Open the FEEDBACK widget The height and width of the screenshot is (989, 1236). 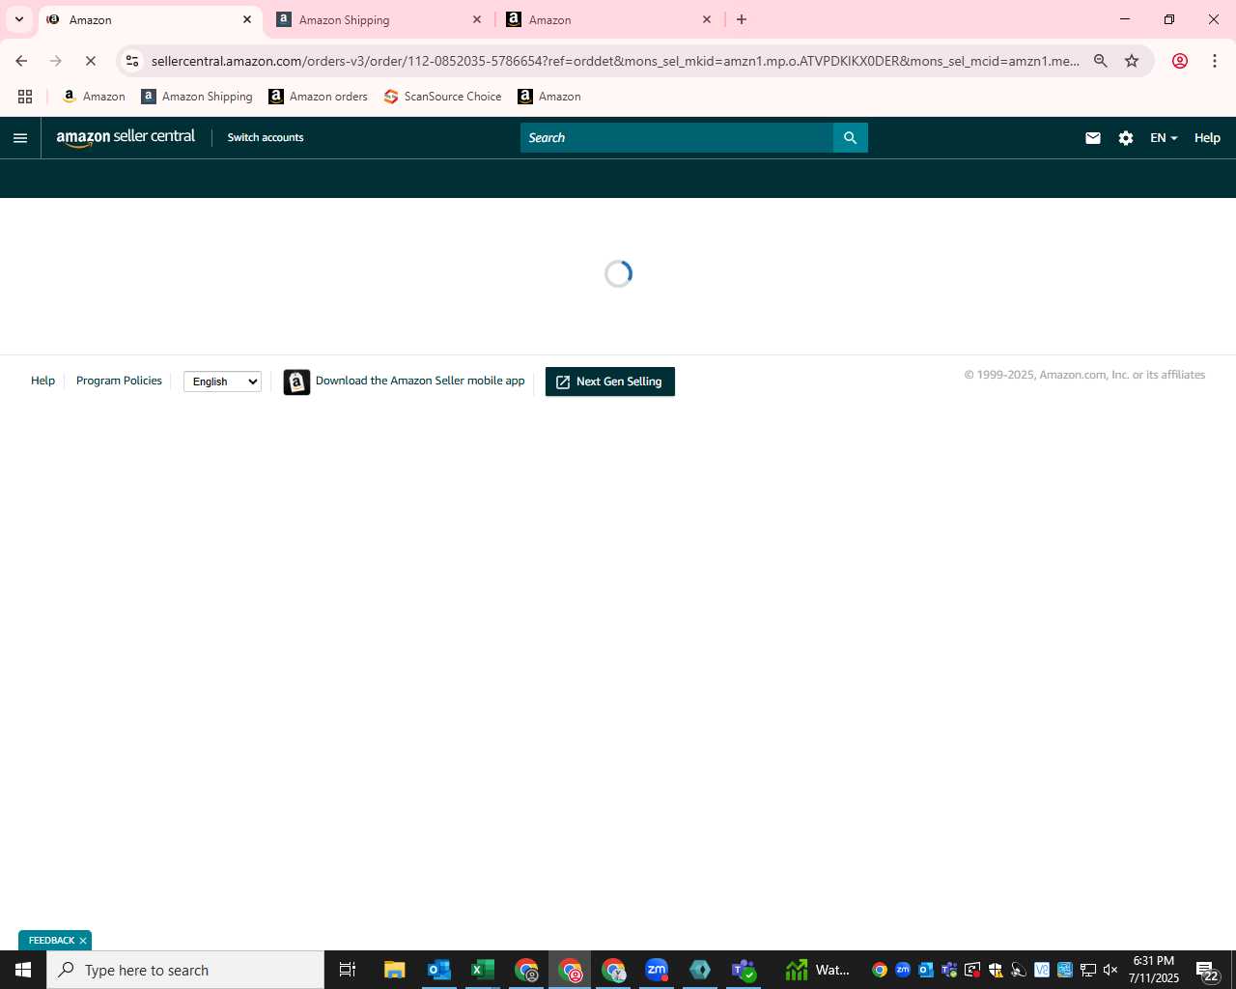coord(51,941)
